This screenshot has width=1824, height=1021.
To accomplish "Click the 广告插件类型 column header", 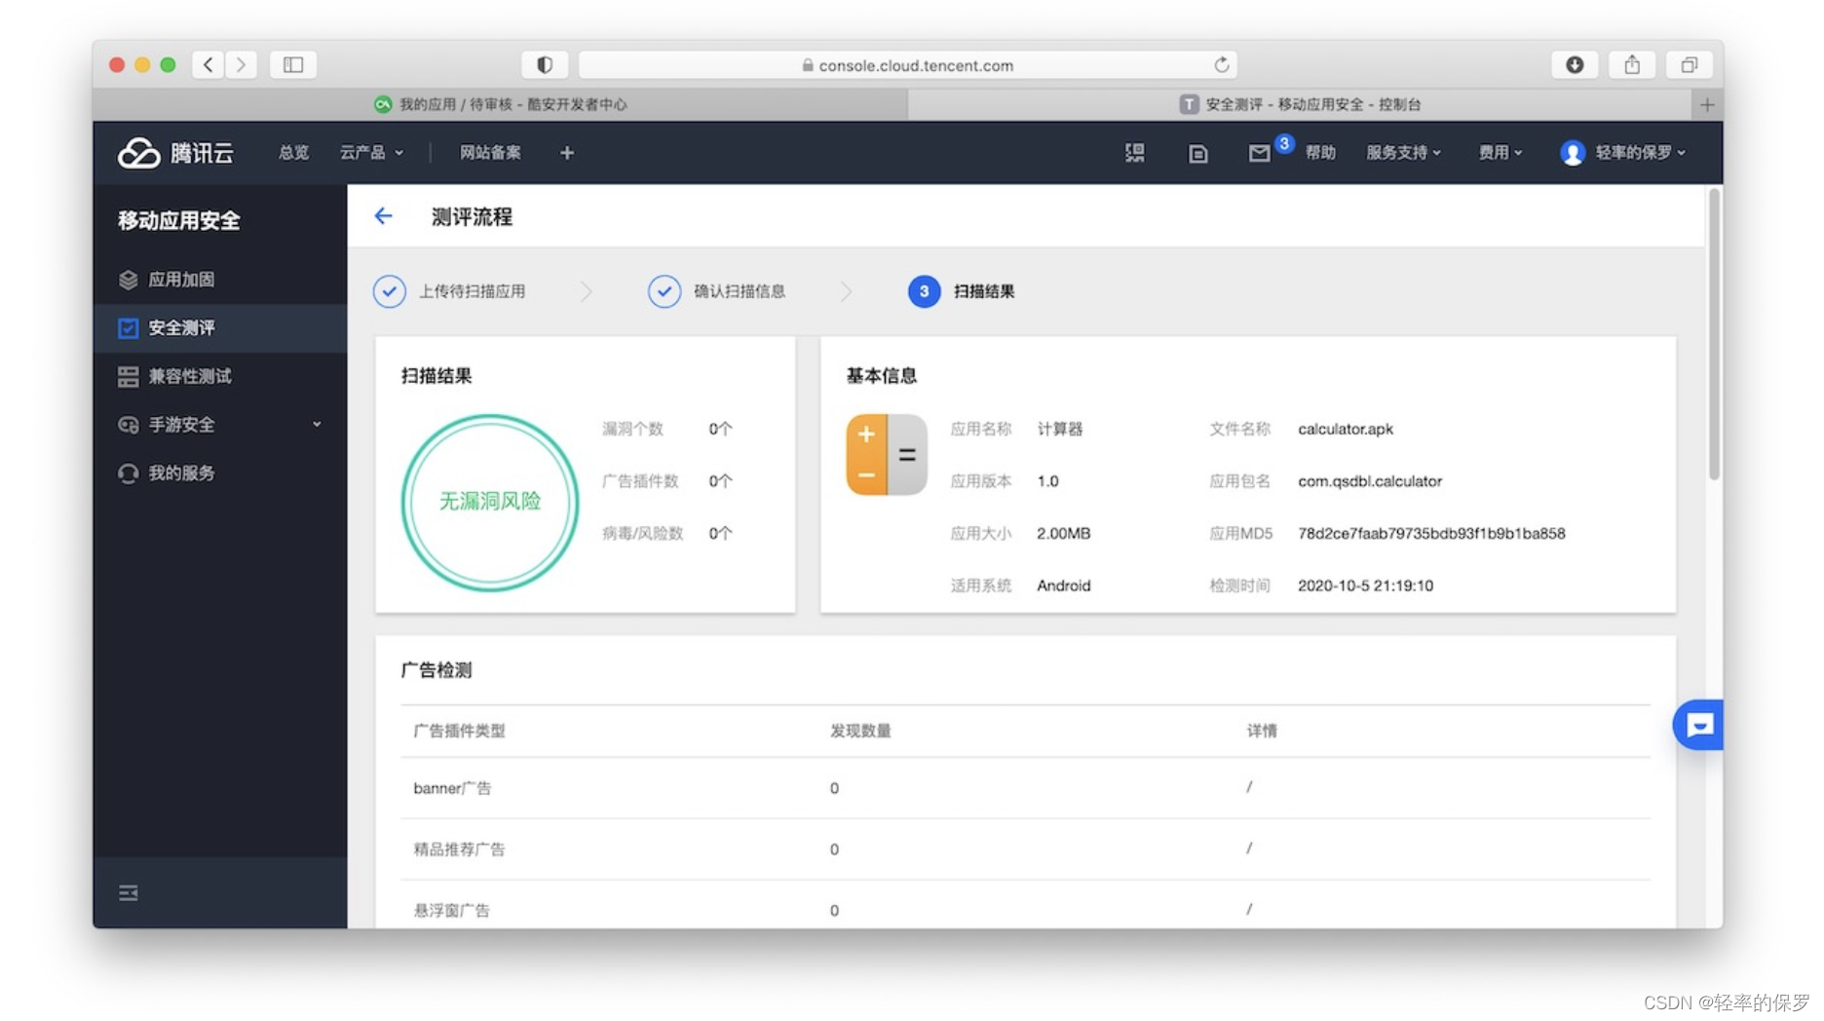I will pos(459,731).
